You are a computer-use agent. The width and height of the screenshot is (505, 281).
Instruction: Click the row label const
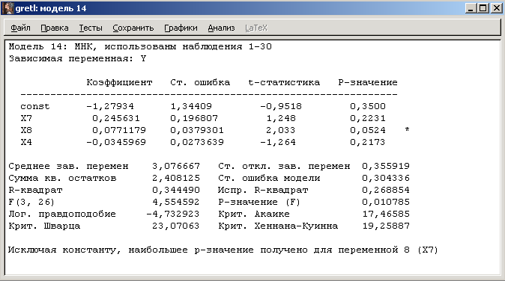tap(35, 106)
